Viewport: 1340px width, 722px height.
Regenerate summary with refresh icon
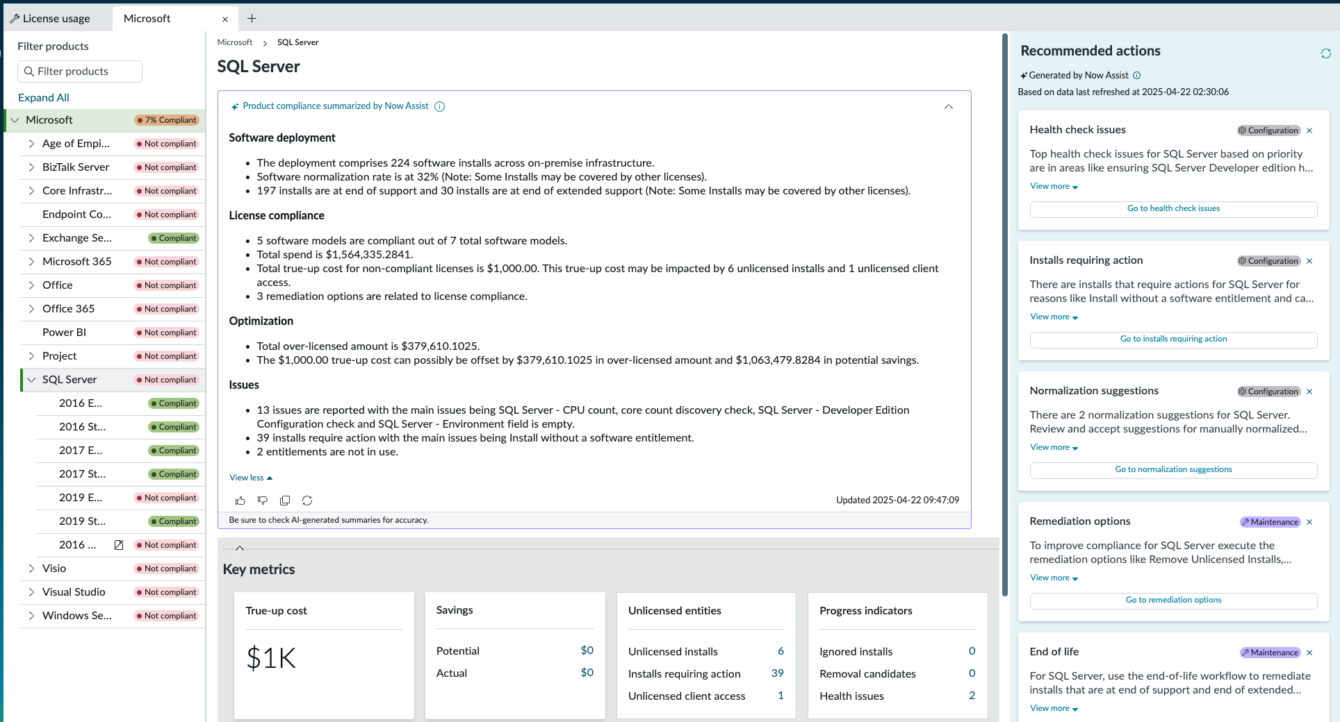[307, 501]
